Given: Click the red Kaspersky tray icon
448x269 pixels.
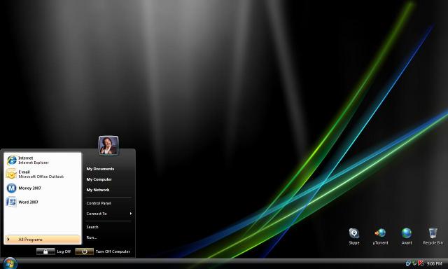Looking at the screenshot, I should pos(421,263).
